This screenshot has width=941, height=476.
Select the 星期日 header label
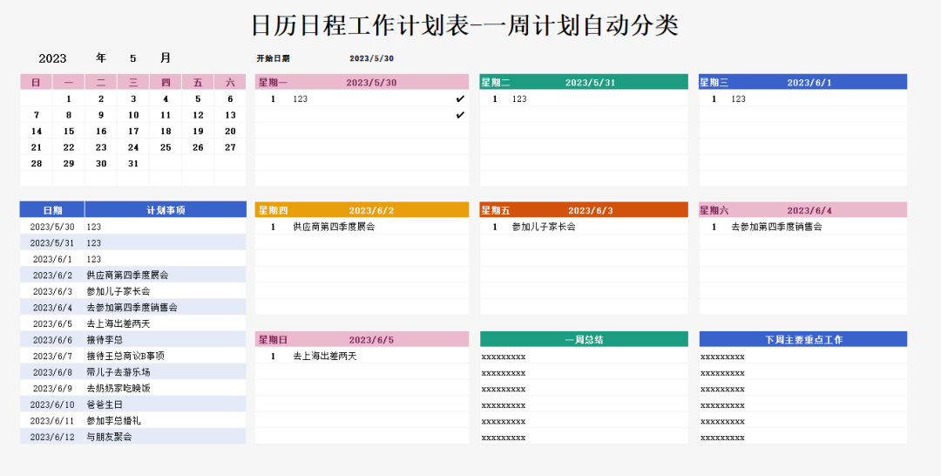[273, 340]
